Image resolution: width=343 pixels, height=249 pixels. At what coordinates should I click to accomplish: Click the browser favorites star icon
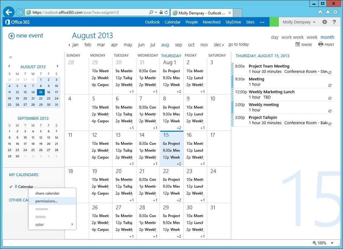point(328,12)
